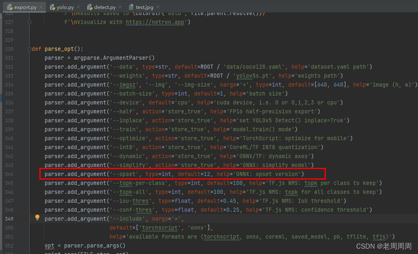Click the Python file icon of detect.py
Image resolution: width=418 pixels, height=254 pixels.
click(x=90, y=7)
